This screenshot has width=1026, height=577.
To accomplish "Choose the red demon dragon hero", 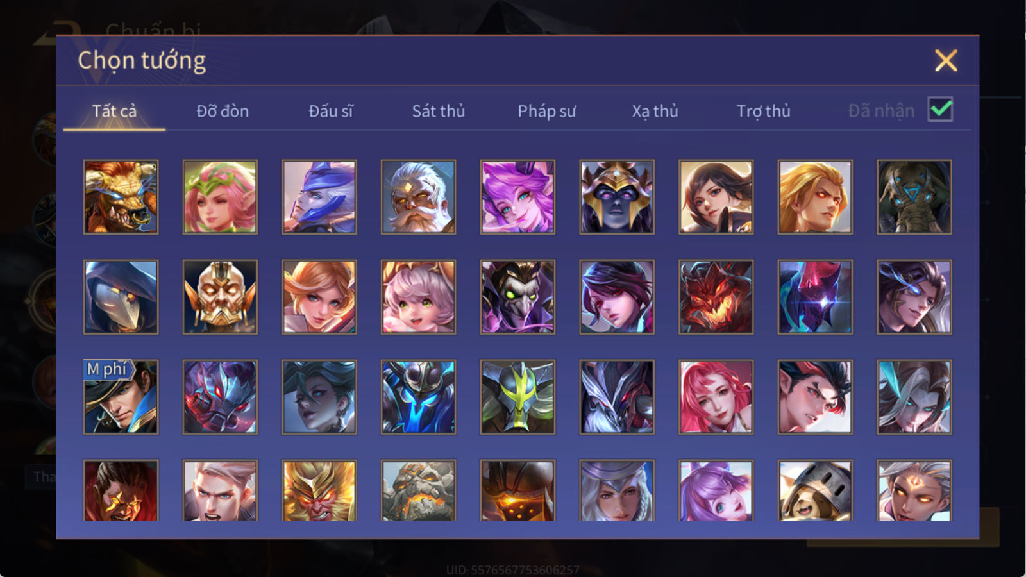I will 716,297.
